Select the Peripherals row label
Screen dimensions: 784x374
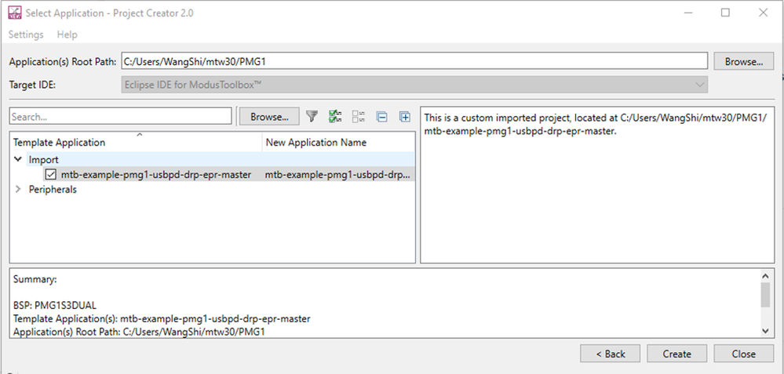(x=53, y=189)
